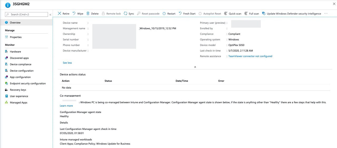
Task: Click the Sync button label
Action: tap(131, 14)
